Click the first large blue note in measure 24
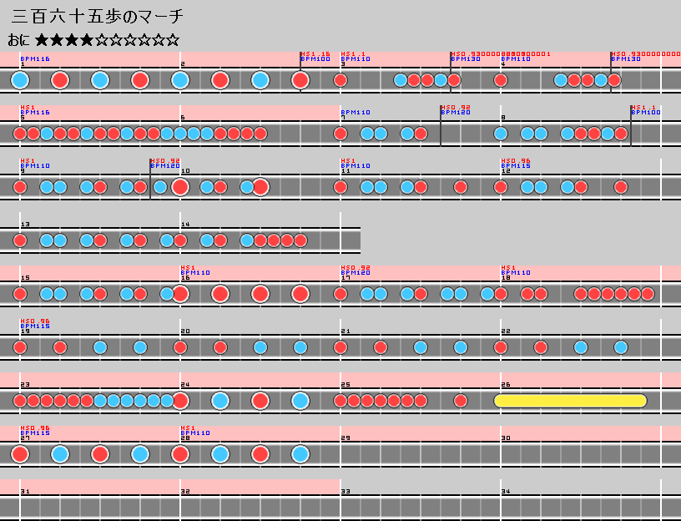Image resolution: width=681 pixels, height=521 pixels. (220, 401)
